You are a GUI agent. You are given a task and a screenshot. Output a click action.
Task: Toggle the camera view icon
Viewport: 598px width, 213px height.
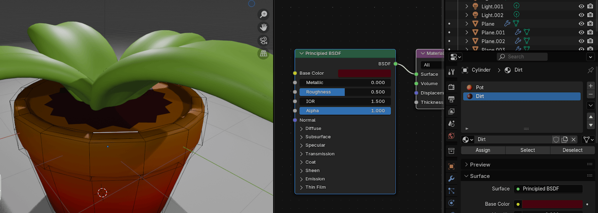[x=263, y=40]
